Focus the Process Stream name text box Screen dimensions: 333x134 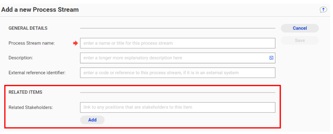[x=178, y=43]
